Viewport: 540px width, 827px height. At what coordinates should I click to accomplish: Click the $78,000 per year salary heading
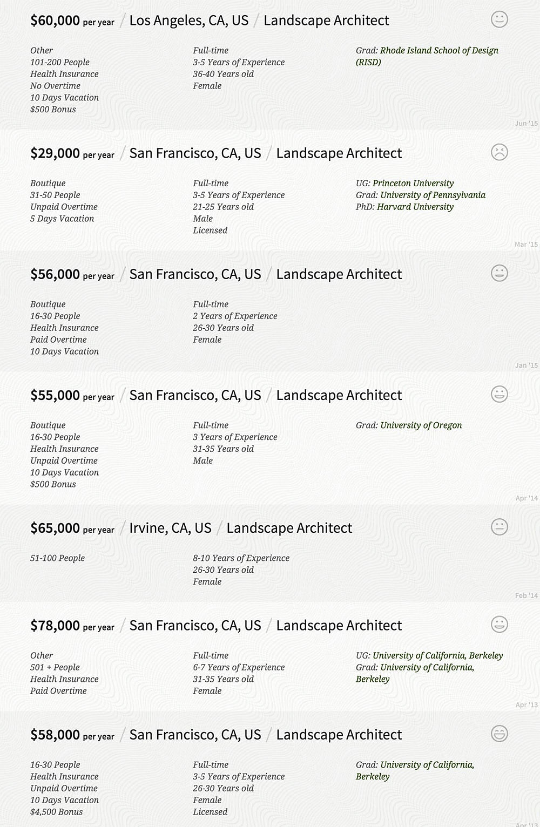[72, 626]
